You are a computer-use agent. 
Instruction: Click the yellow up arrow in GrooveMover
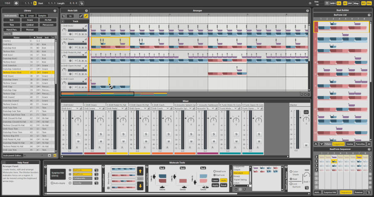(140, 171)
